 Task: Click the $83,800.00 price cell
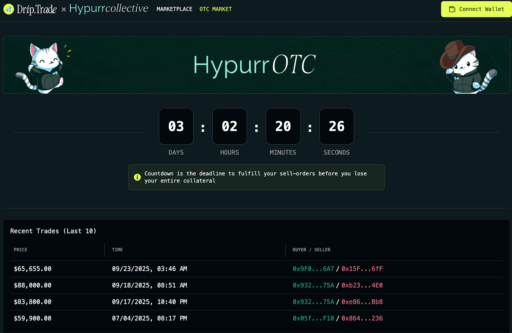coord(33,302)
